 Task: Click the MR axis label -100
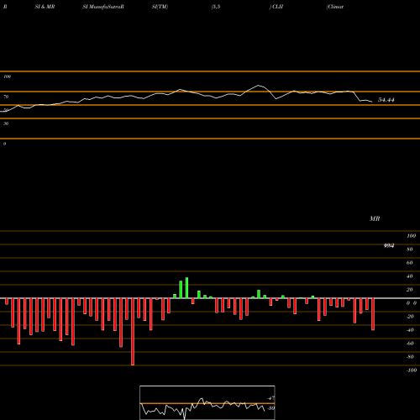412,370
